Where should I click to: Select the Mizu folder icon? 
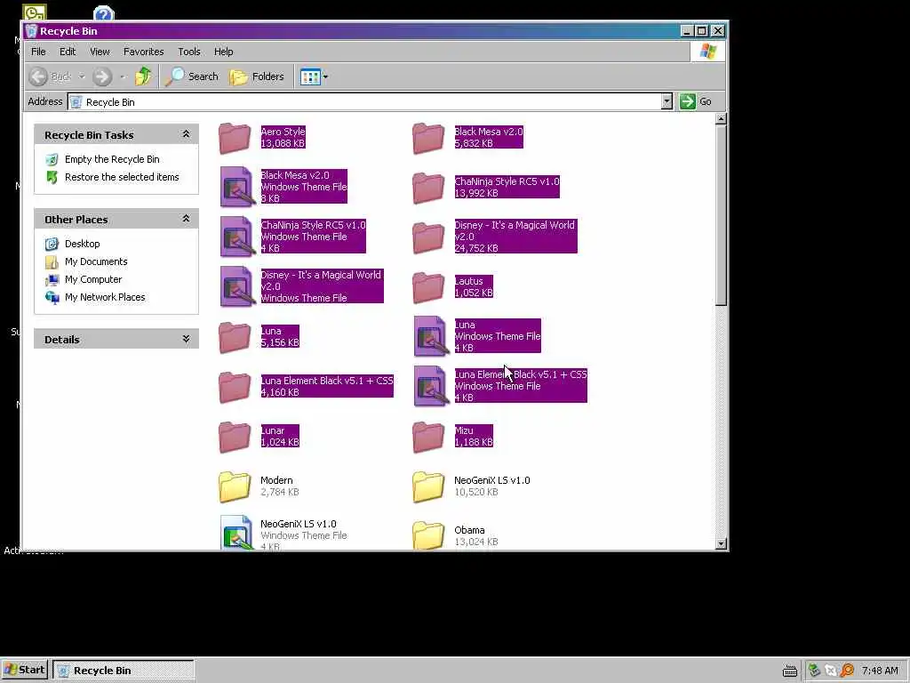pos(428,436)
